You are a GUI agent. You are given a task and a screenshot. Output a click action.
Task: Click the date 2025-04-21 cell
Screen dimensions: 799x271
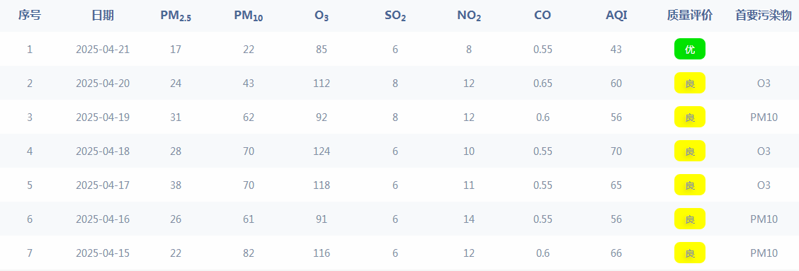(103, 50)
